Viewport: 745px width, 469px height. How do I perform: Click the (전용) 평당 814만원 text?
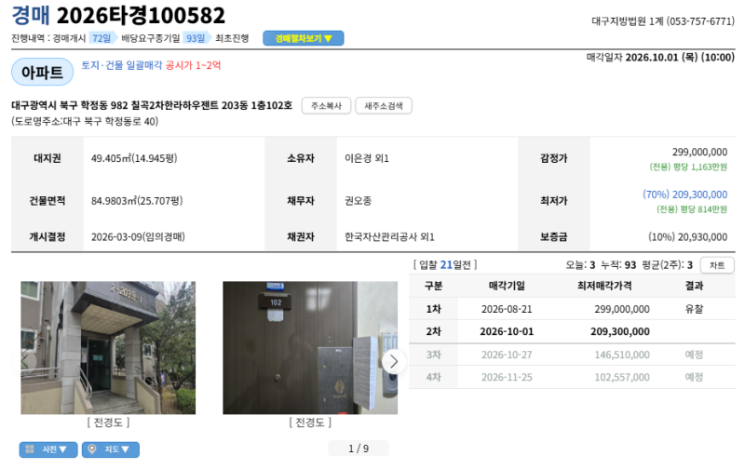pos(692,208)
